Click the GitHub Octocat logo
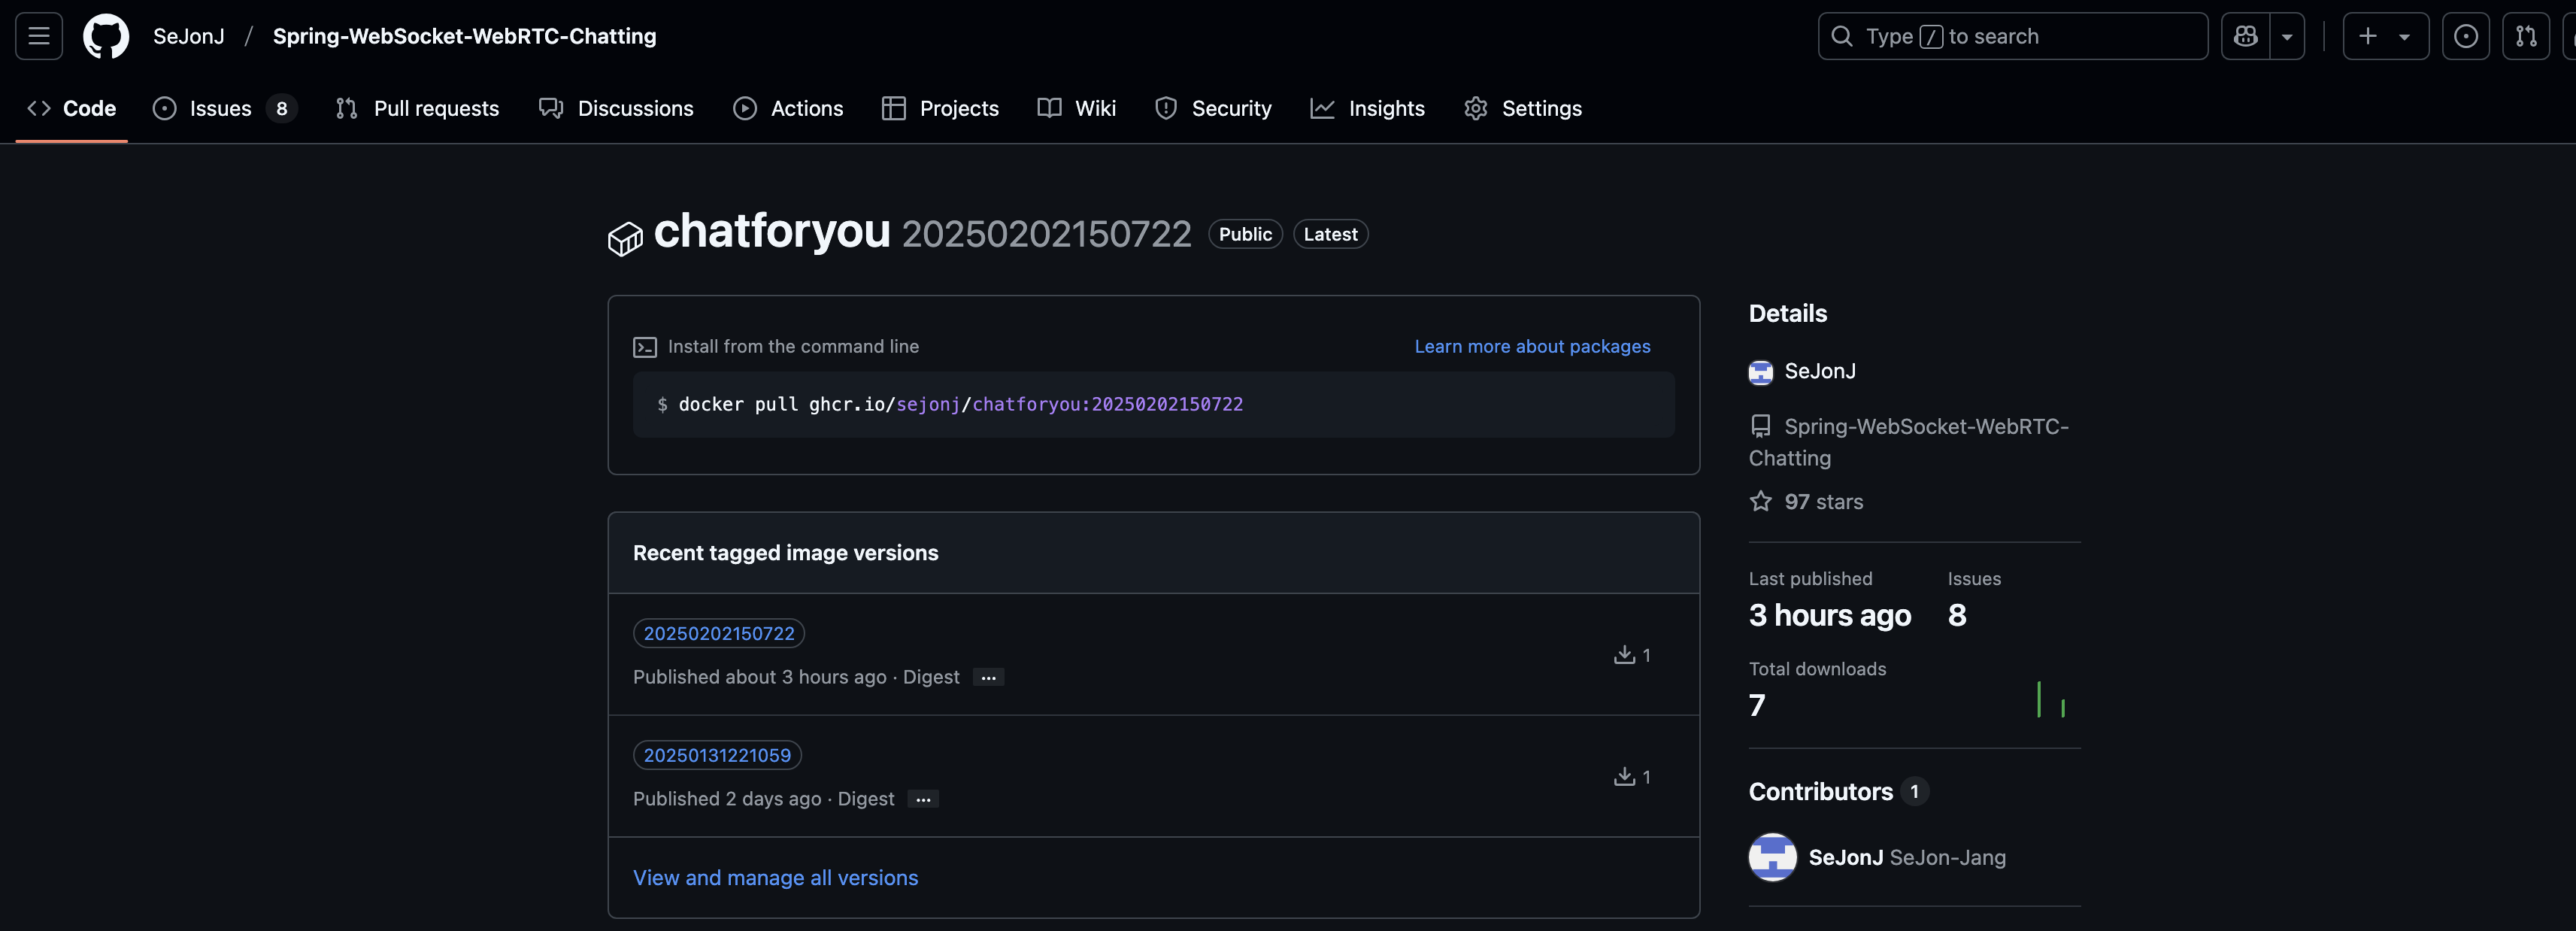2576x931 pixels. click(106, 36)
